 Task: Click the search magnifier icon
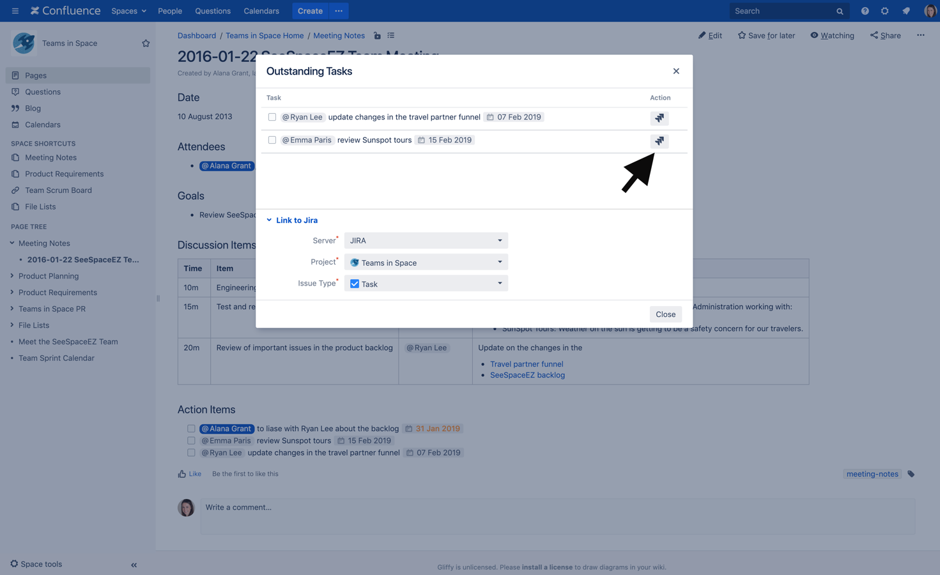click(x=840, y=11)
